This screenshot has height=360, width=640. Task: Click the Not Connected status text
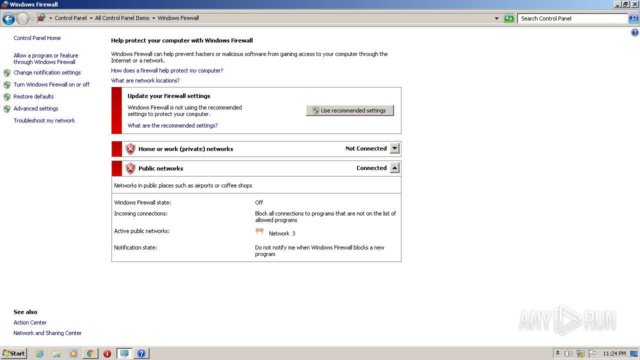click(x=366, y=148)
